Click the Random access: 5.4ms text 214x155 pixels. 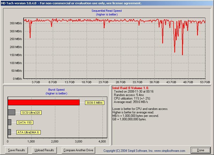click(x=129, y=95)
